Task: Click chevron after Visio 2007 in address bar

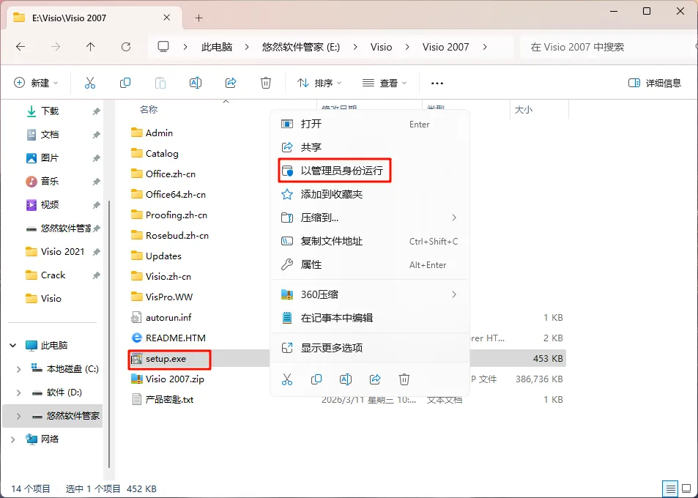Action: click(485, 47)
